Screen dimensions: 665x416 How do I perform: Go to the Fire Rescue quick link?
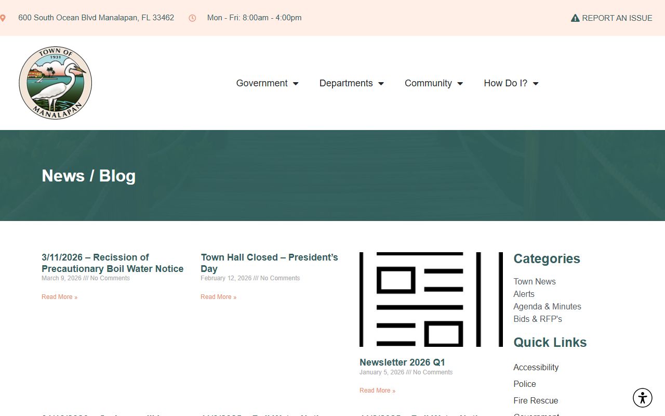(x=536, y=400)
